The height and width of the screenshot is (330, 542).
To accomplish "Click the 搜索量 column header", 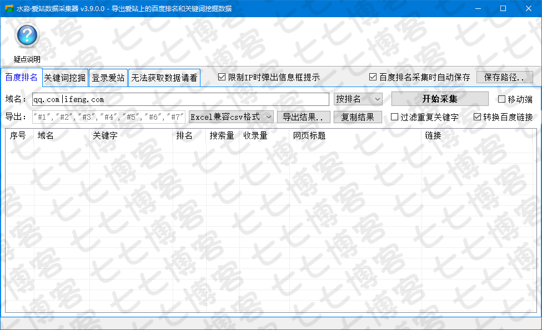I will pyautogui.click(x=223, y=136).
